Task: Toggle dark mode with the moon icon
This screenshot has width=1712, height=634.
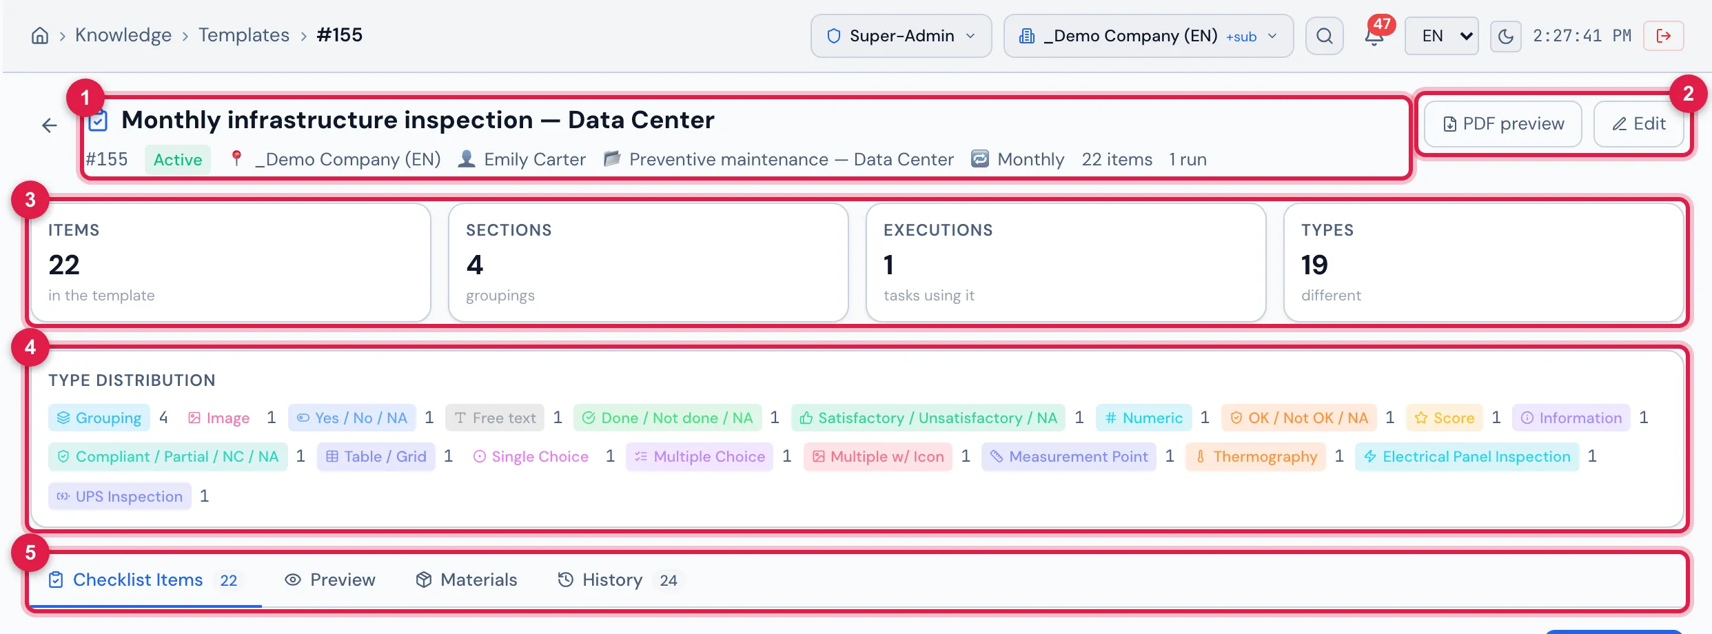Action: [1505, 36]
